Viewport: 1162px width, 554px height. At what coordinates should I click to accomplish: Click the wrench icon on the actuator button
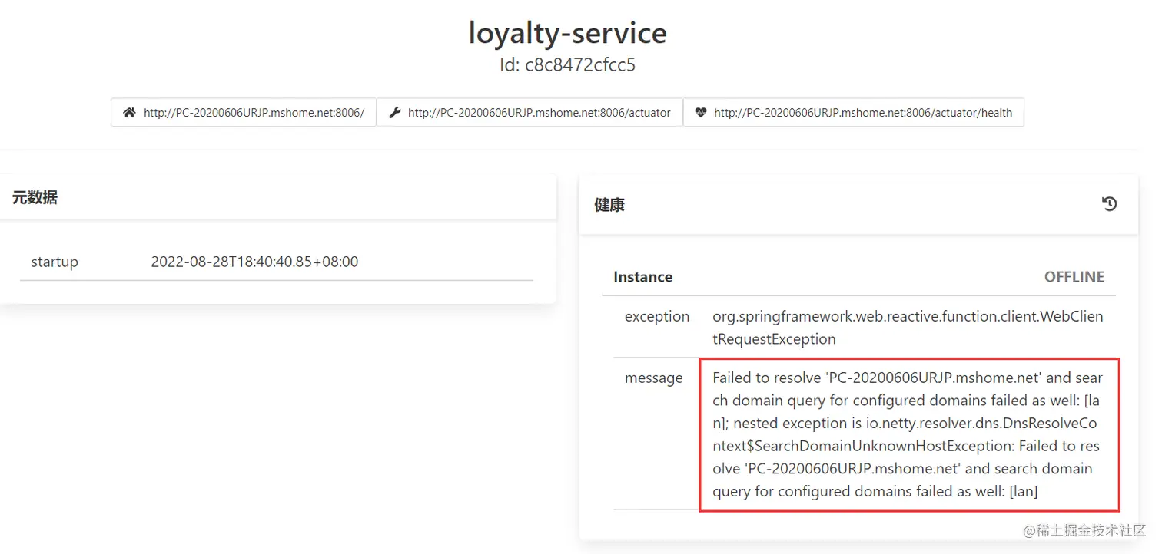click(x=395, y=113)
